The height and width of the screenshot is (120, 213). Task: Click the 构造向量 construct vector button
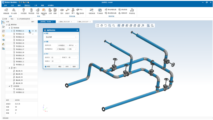(x=61, y=49)
